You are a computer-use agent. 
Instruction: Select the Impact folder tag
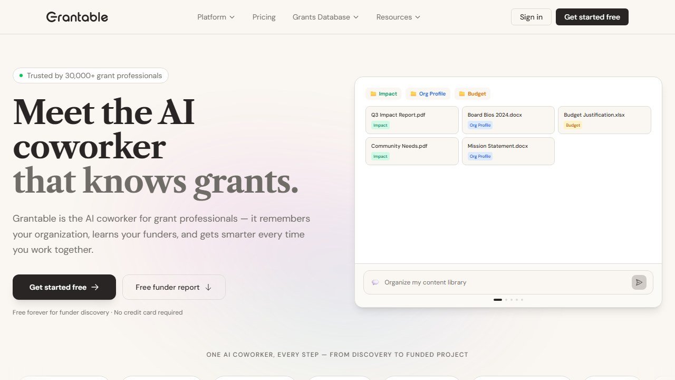tap(383, 94)
